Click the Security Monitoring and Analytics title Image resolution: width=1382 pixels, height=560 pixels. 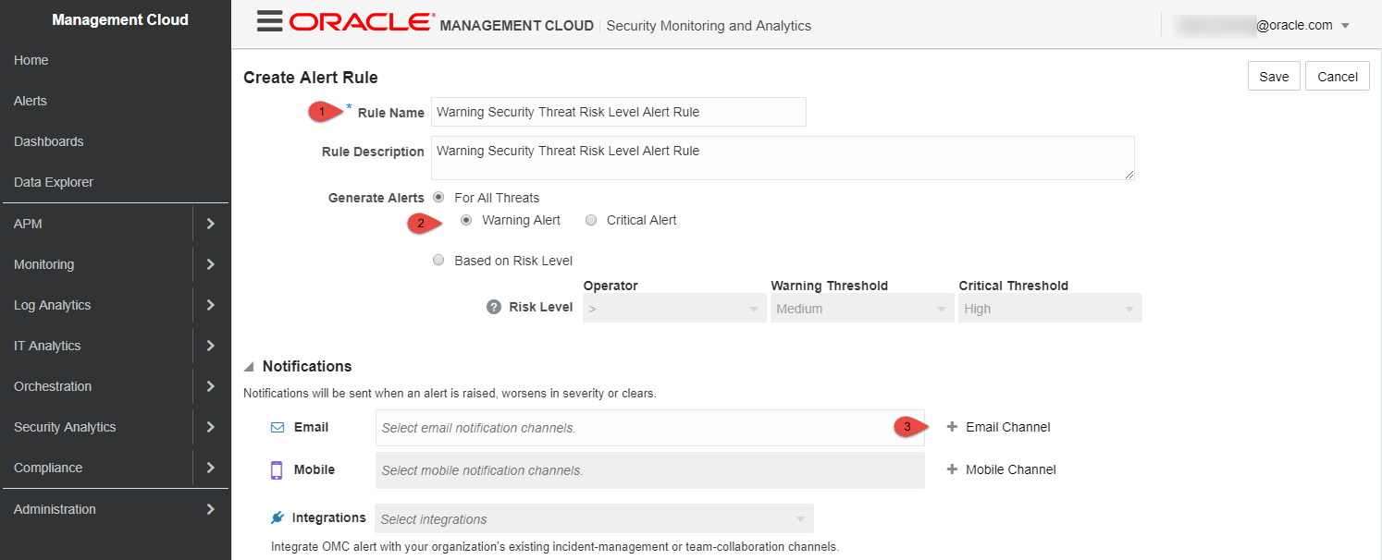tap(709, 26)
